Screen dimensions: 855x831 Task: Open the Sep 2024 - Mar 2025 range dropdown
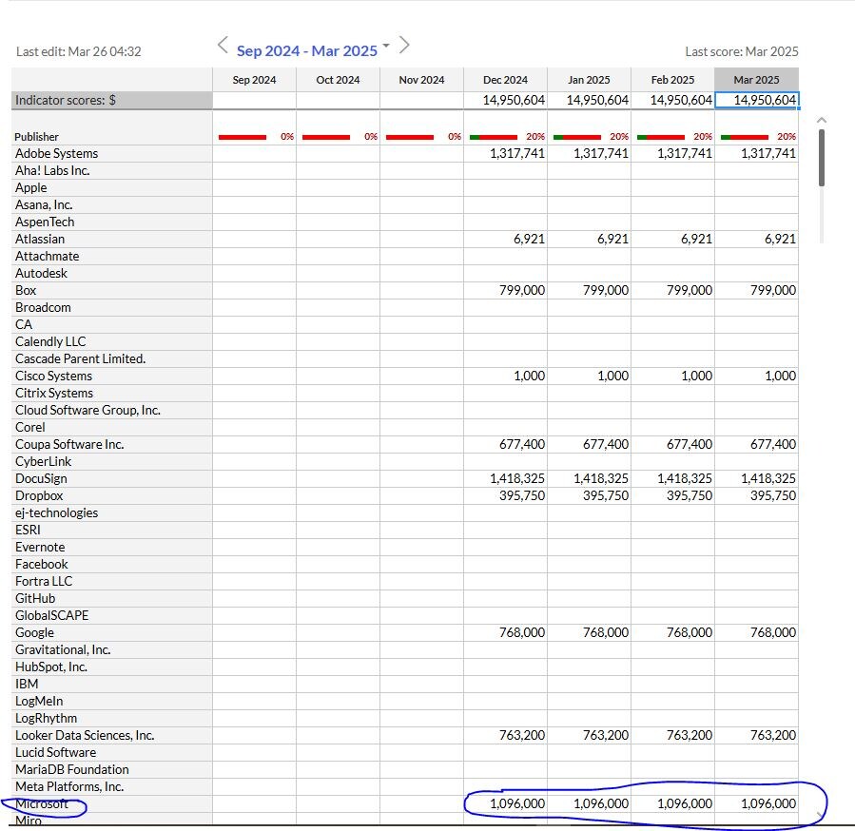(386, 46)
